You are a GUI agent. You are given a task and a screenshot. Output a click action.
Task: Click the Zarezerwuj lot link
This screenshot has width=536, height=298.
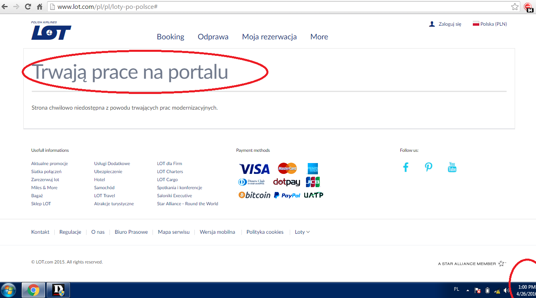[45, 180]
